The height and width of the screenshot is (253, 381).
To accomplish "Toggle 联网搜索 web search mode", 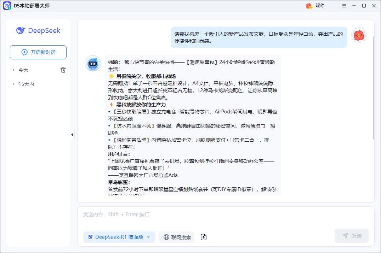I will coord(177,237).
